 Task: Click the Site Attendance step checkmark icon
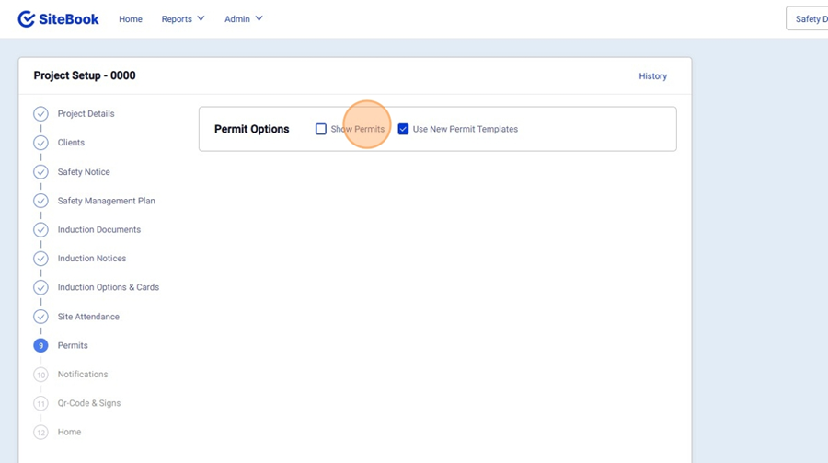[40, 317]
